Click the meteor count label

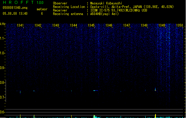coord(42,9)
